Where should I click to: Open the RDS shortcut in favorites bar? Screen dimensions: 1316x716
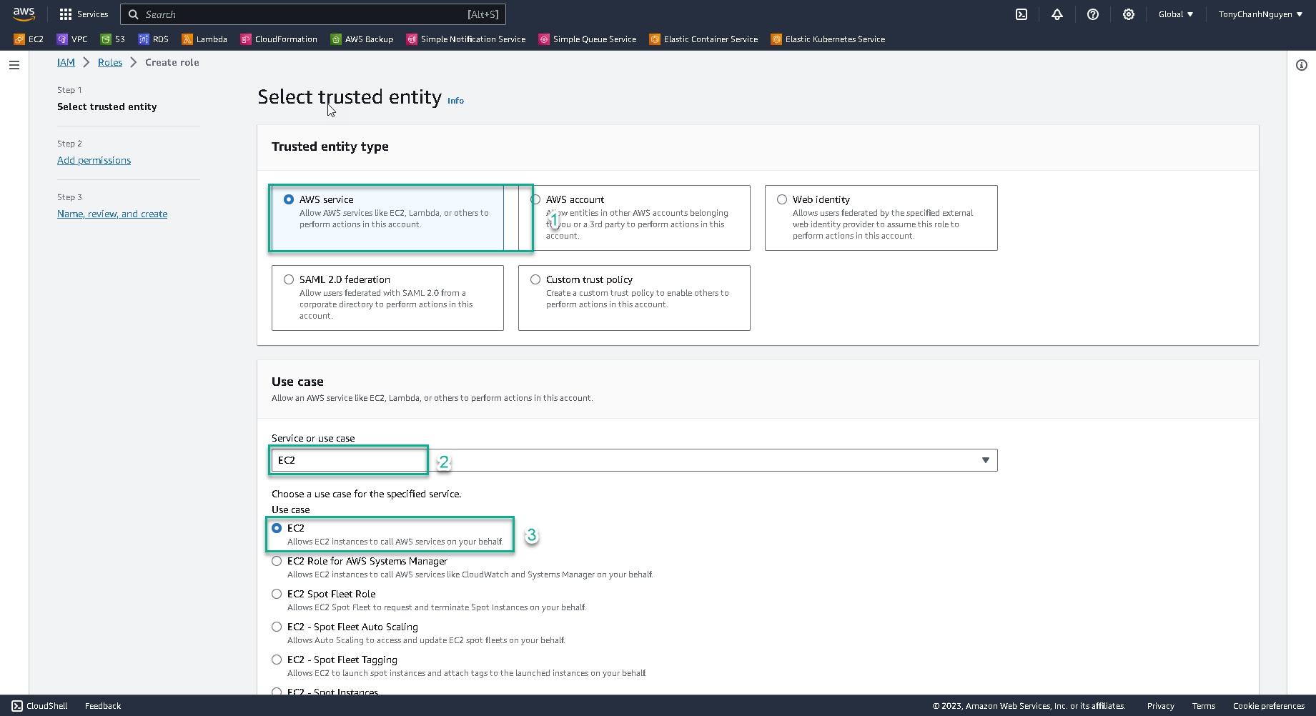[x=154, y=39]
